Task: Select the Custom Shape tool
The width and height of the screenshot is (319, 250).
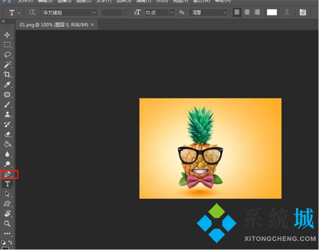Action: (7, 203)
